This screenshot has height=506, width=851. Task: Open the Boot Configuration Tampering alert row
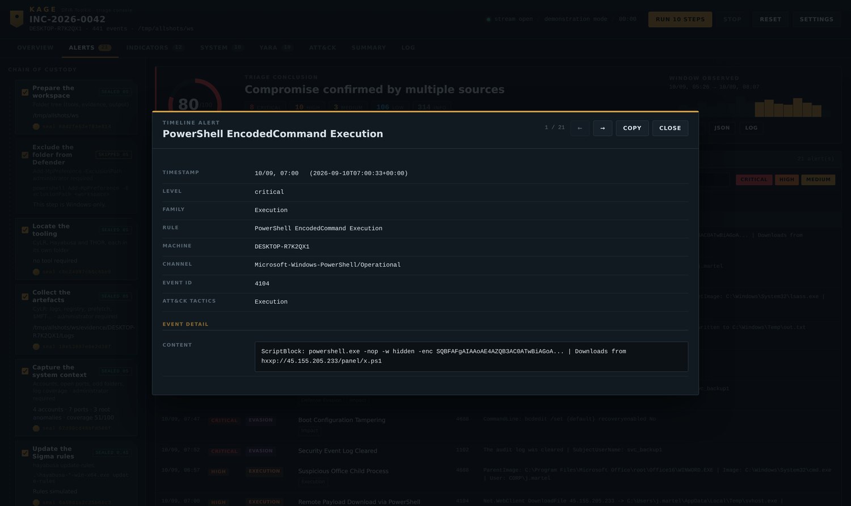498,424
